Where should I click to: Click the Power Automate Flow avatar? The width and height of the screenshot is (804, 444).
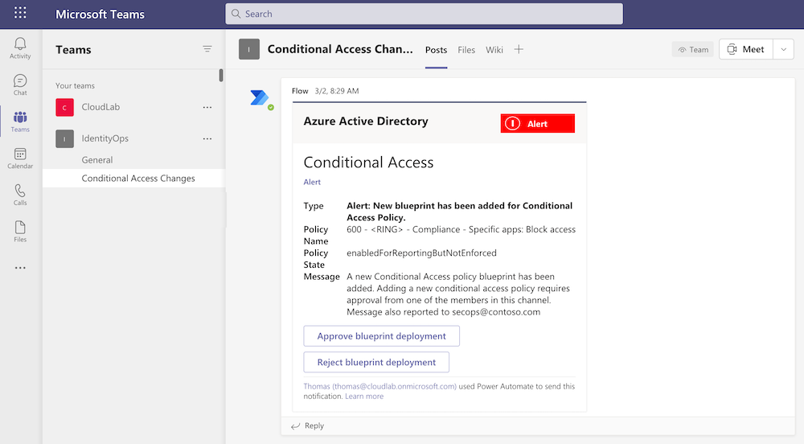[260, 97]
